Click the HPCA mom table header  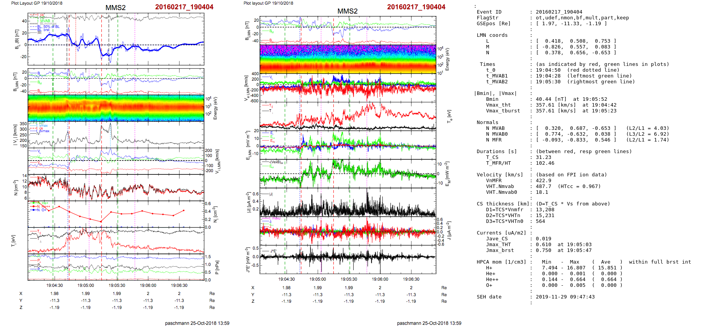coord(501,262)
